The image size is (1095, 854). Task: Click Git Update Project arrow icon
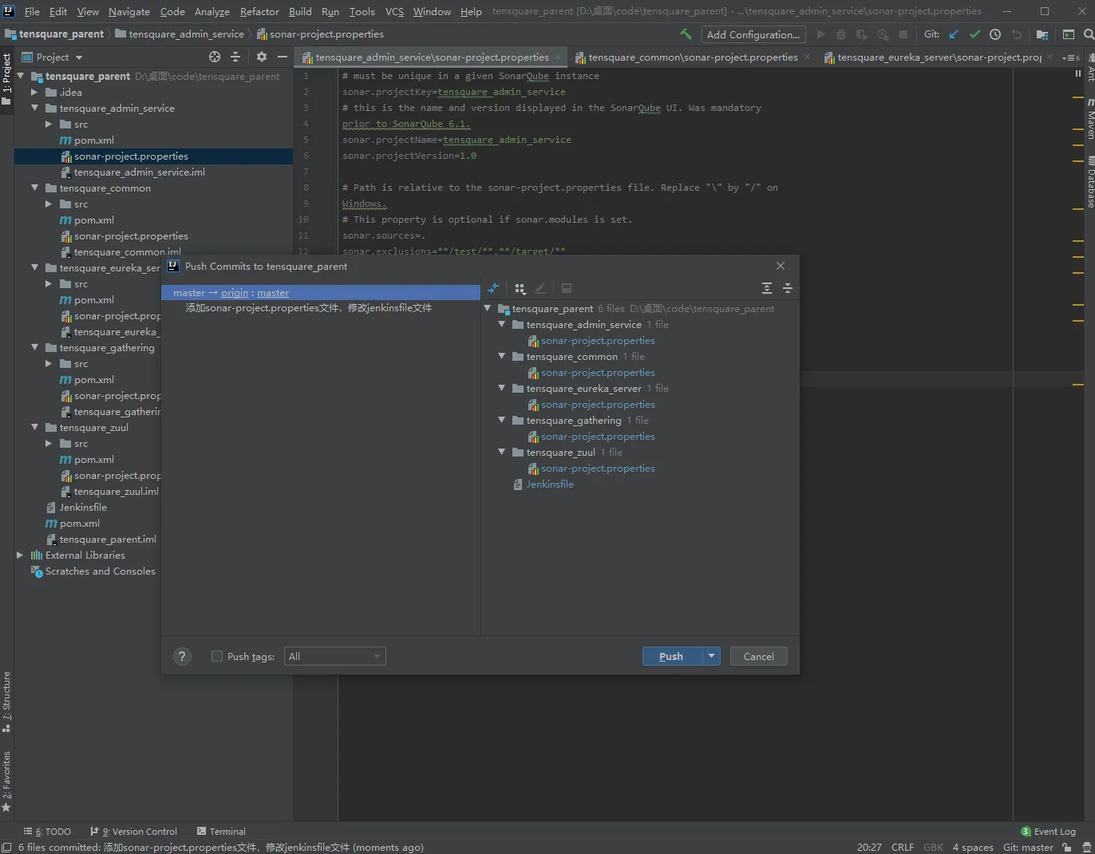(x=954, y=34)
